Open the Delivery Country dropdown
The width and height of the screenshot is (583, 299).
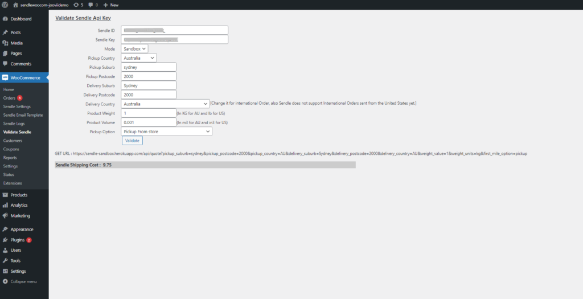(166, 104)
